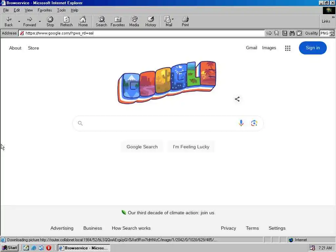Expand the Links toolbar chevron
The height and width of the screenshot is (252, 336).
click(x=333, y=17)
